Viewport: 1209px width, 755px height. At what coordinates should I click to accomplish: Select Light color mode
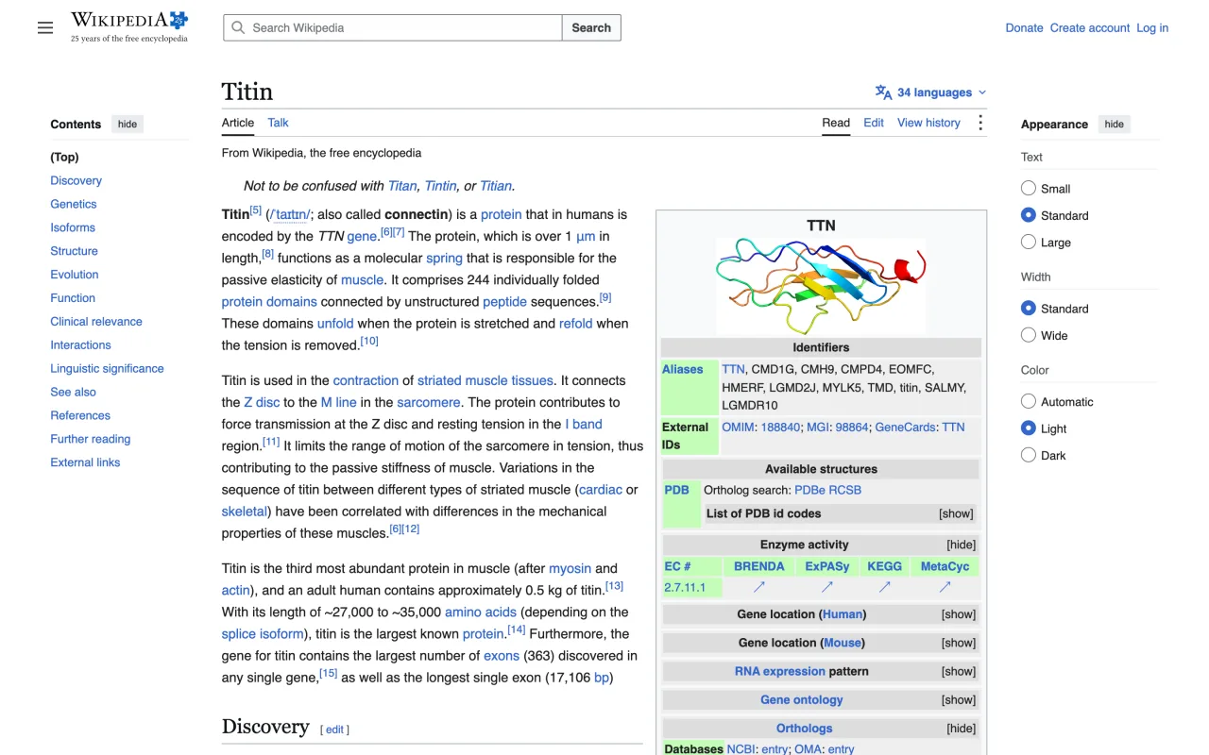pos(1029,428)
